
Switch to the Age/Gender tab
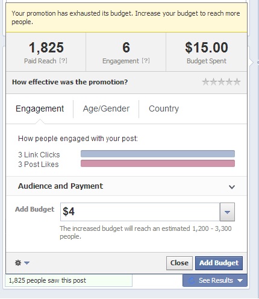(106, 109)
